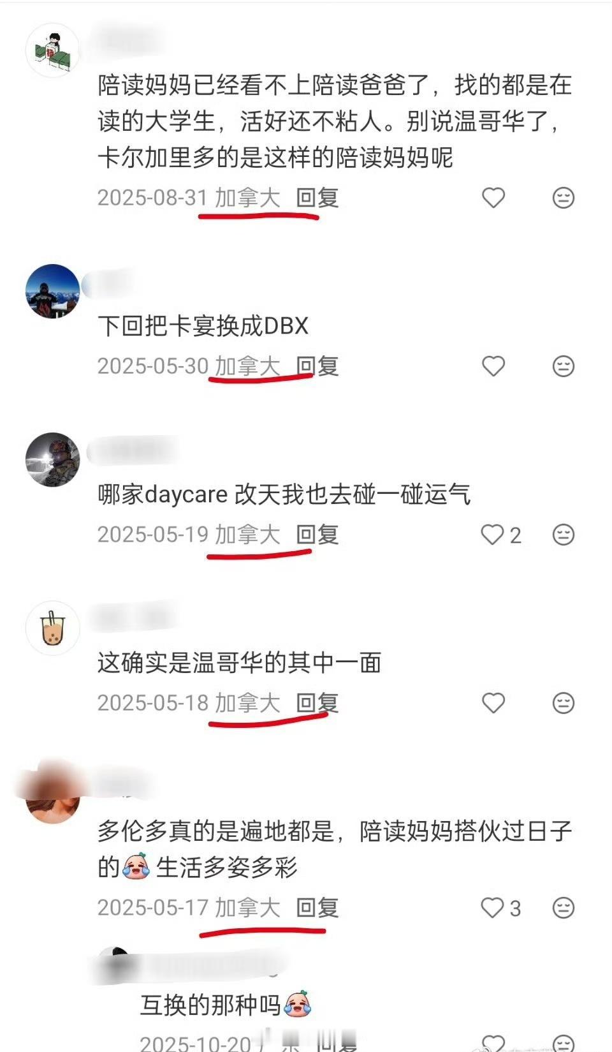Screen dimensions: 612x1052
Task: Open the soldier helmet avatar profile
Action: coord(52,459)
